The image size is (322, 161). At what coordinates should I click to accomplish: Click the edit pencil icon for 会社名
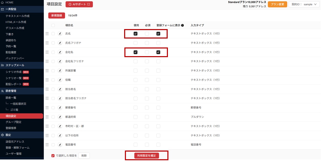(60, 52)
